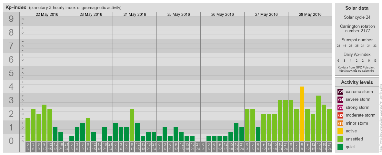Click the Ap-index value 6
Viewport: 382px width, 155px height.
(338, 60)
